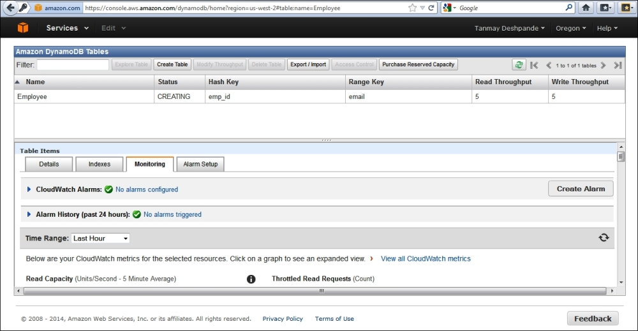Open the Oregon region selector
Image resolution: width=638 pixels, height=331 pixels.
point(571,28)
